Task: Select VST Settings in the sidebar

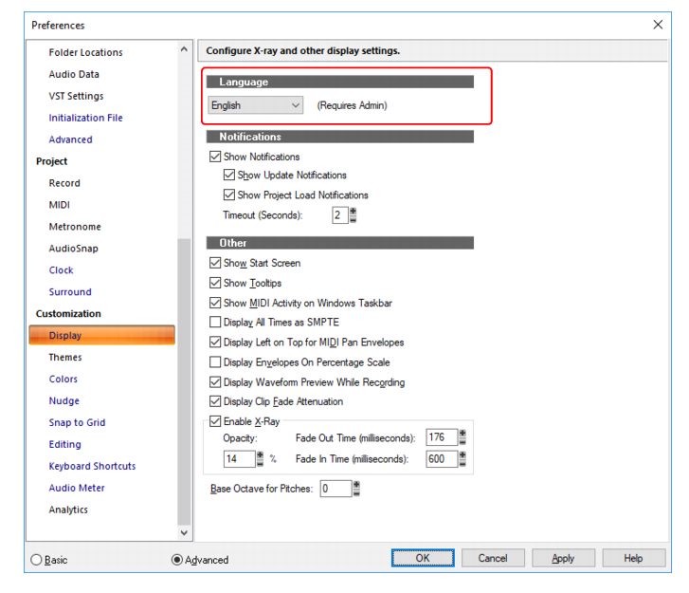Action: pyautogui.click(x=77, y=96)
